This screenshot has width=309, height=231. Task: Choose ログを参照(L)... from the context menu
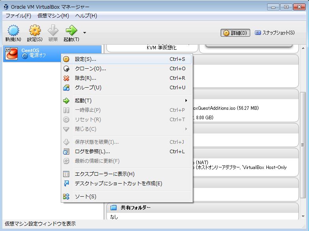pyautogui.click(x=127, y=152)
